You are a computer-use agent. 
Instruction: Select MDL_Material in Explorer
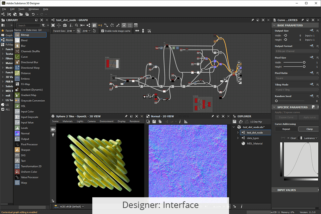(255, 143)
